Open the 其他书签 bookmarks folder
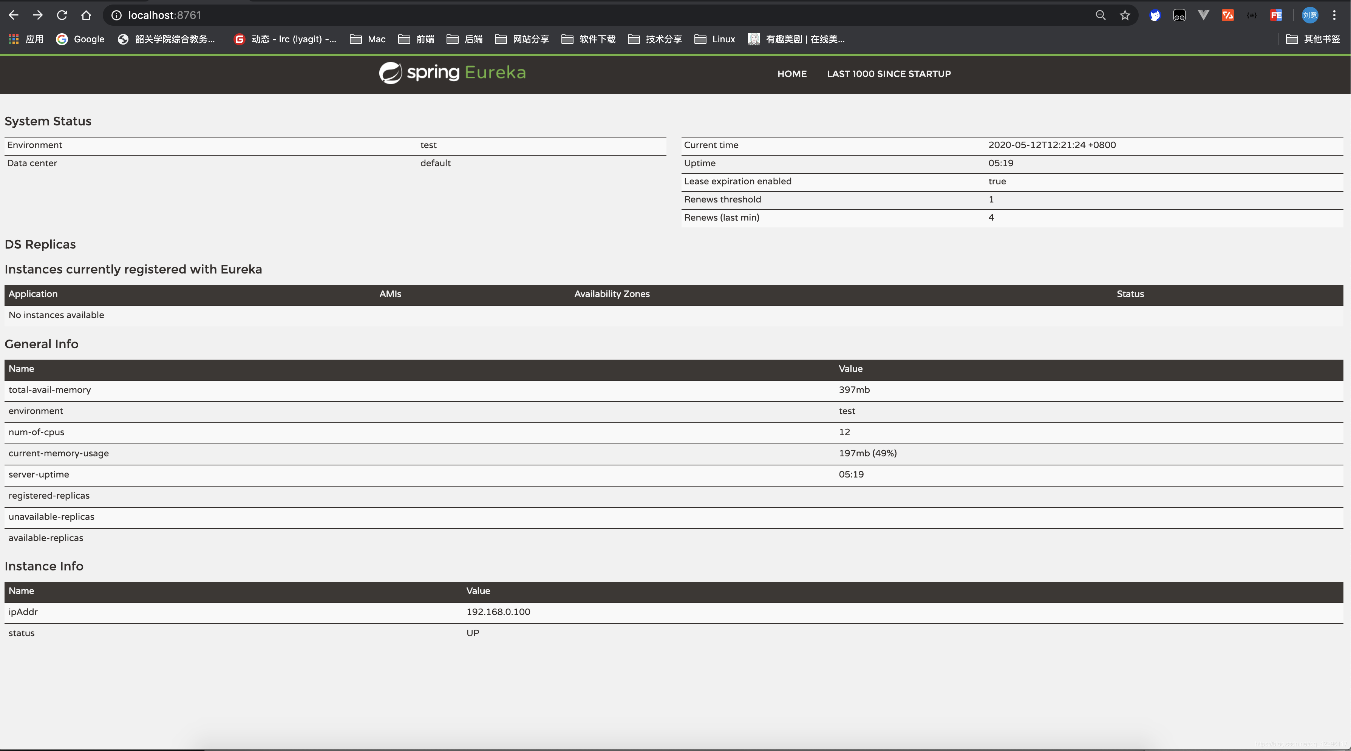 (1313, 39)
